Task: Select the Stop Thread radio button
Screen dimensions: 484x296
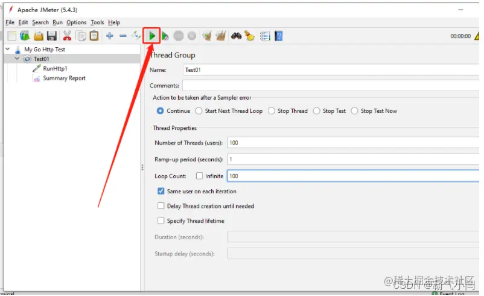Action: pyautogui.click(x=272, y=111)
